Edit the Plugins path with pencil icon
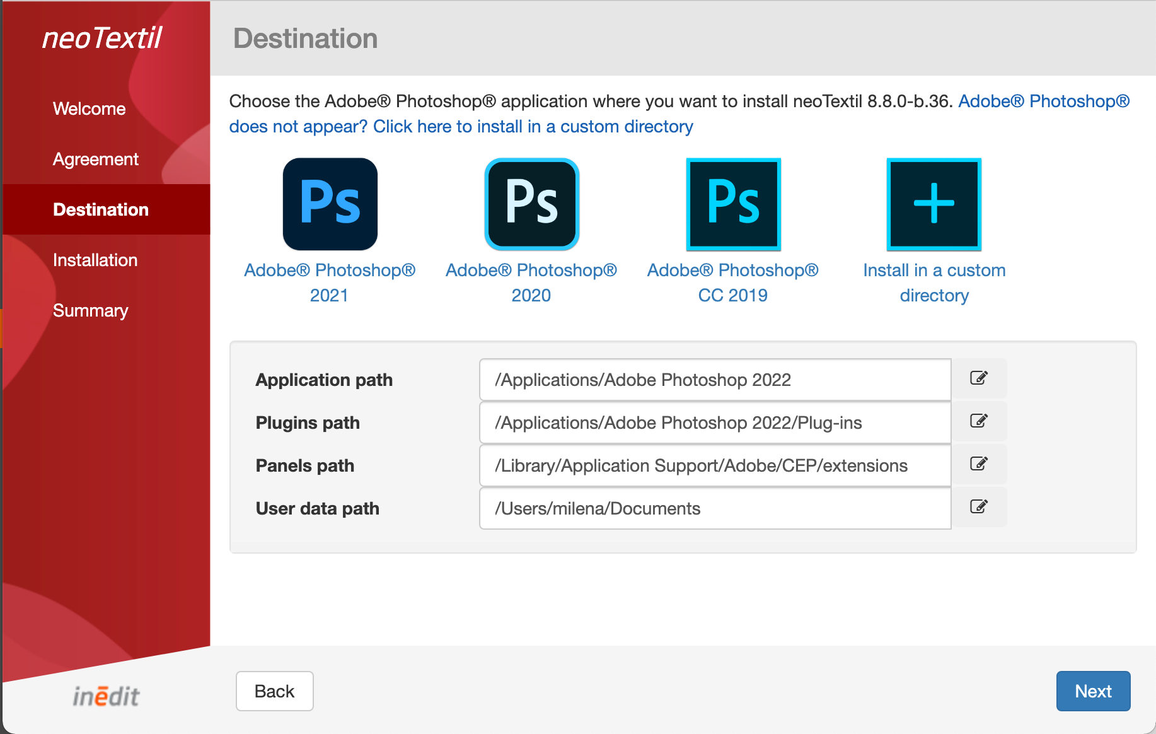Viewport: 1156px width, 734px height. [x=979, y=421]
